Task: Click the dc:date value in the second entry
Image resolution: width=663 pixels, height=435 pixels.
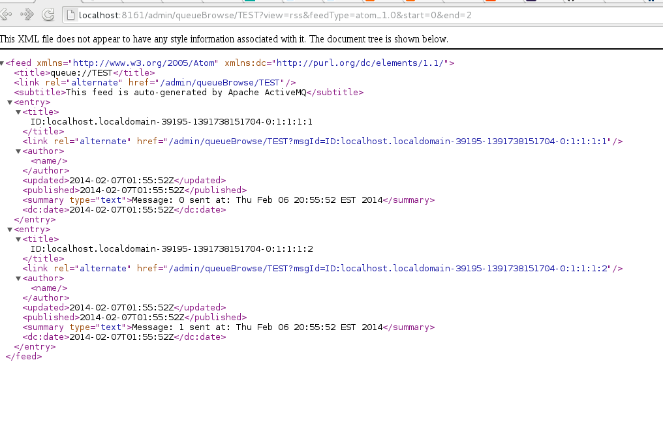Action: point(121,337)
